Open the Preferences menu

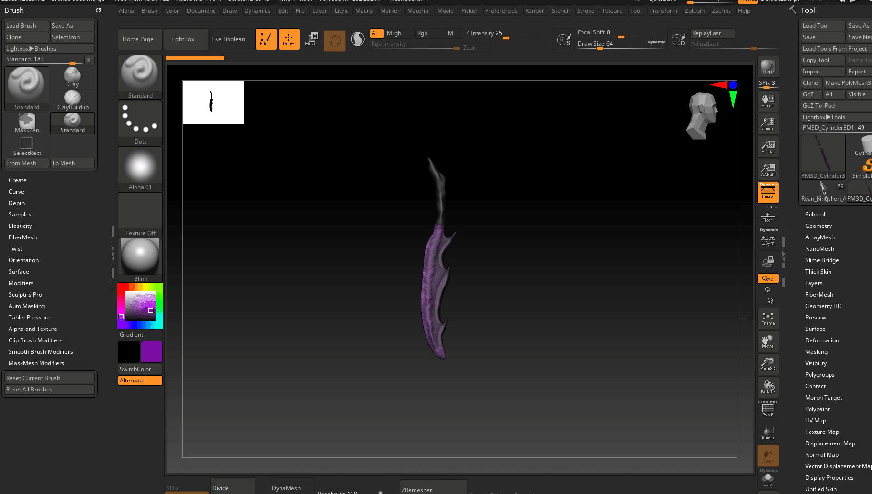pyautogui.click(x=501, y=11)
